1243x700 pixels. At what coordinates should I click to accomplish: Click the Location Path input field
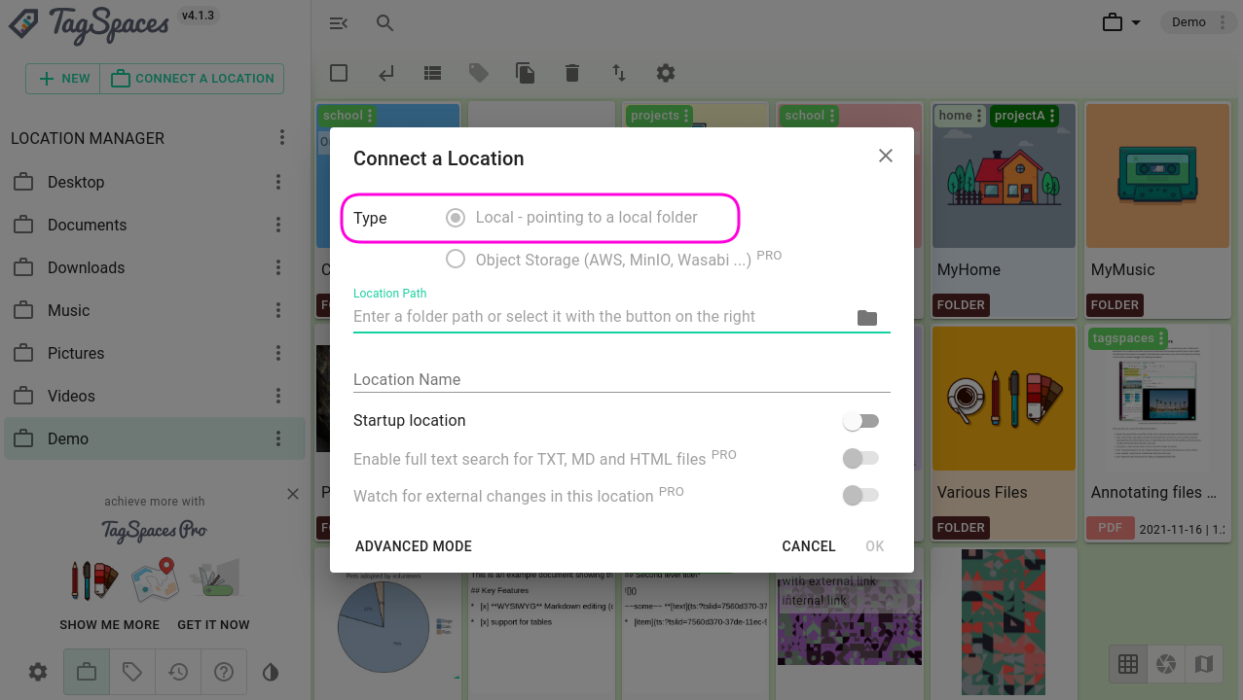coord(602,317)
